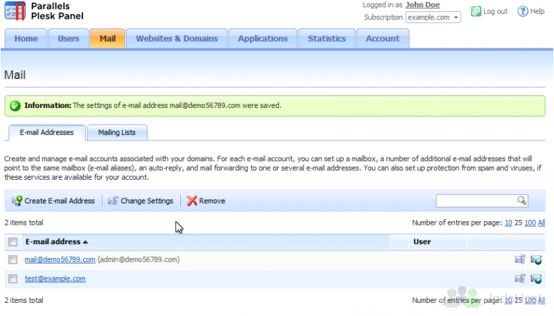This screenshot has height=316, width=554.
Task: Switch to Websites & Domains tab
Action: pyautogui.click(x=177, y=39)
